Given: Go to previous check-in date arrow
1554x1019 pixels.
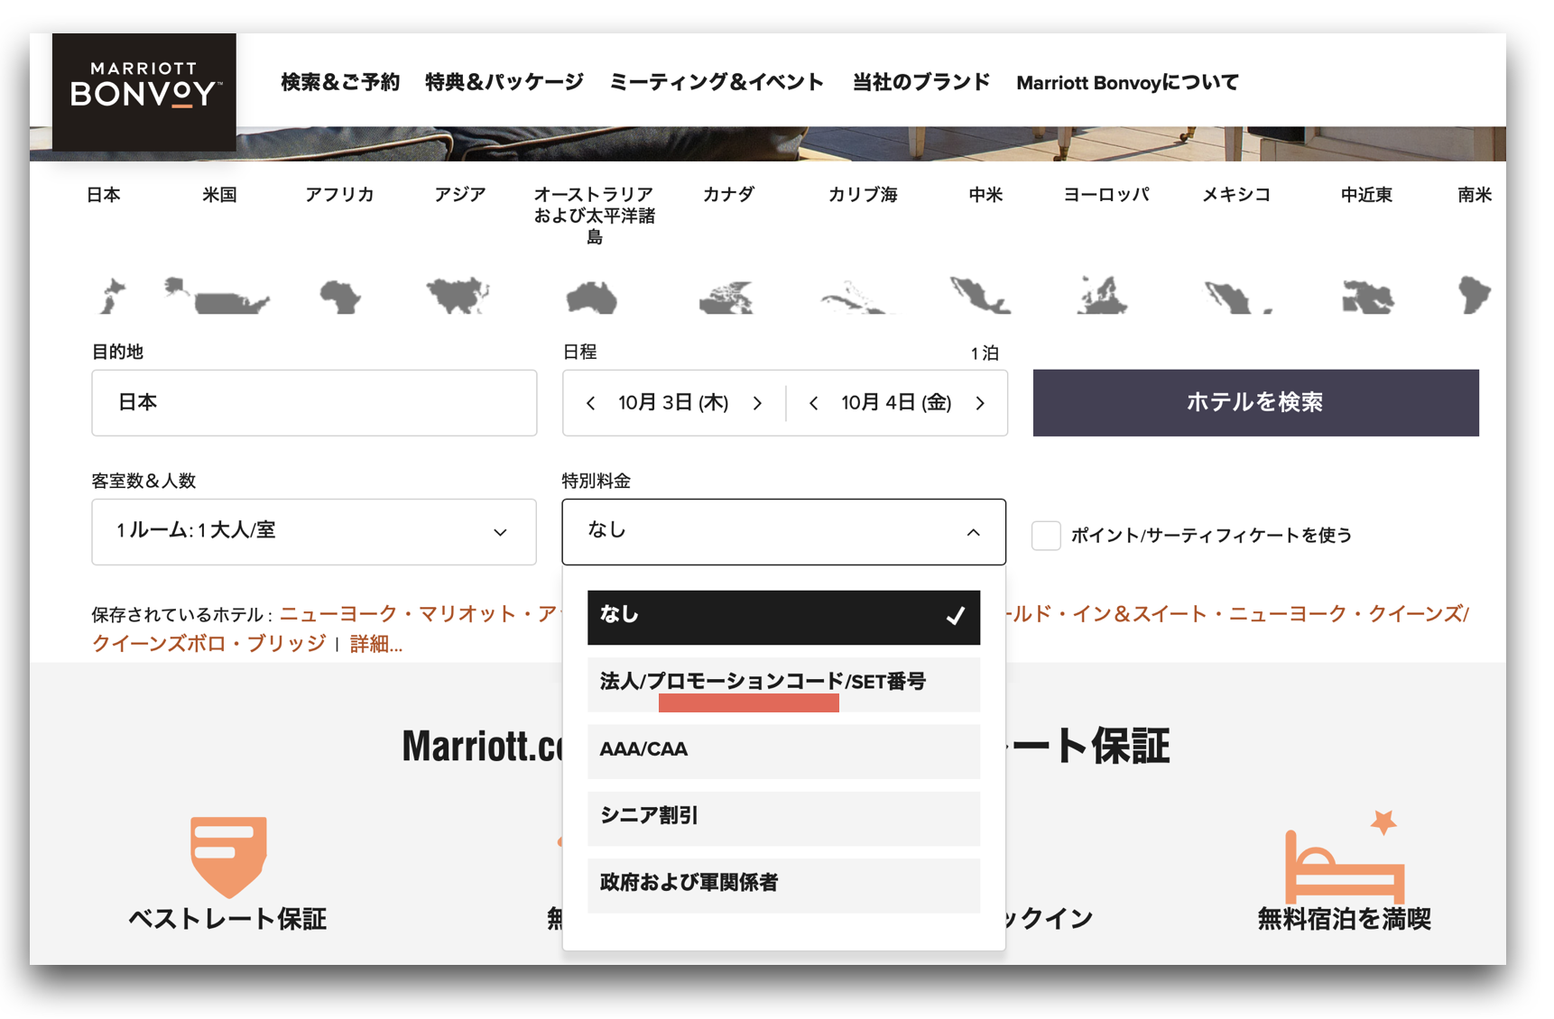Looking at the screenshot, I should click(591, 403).
